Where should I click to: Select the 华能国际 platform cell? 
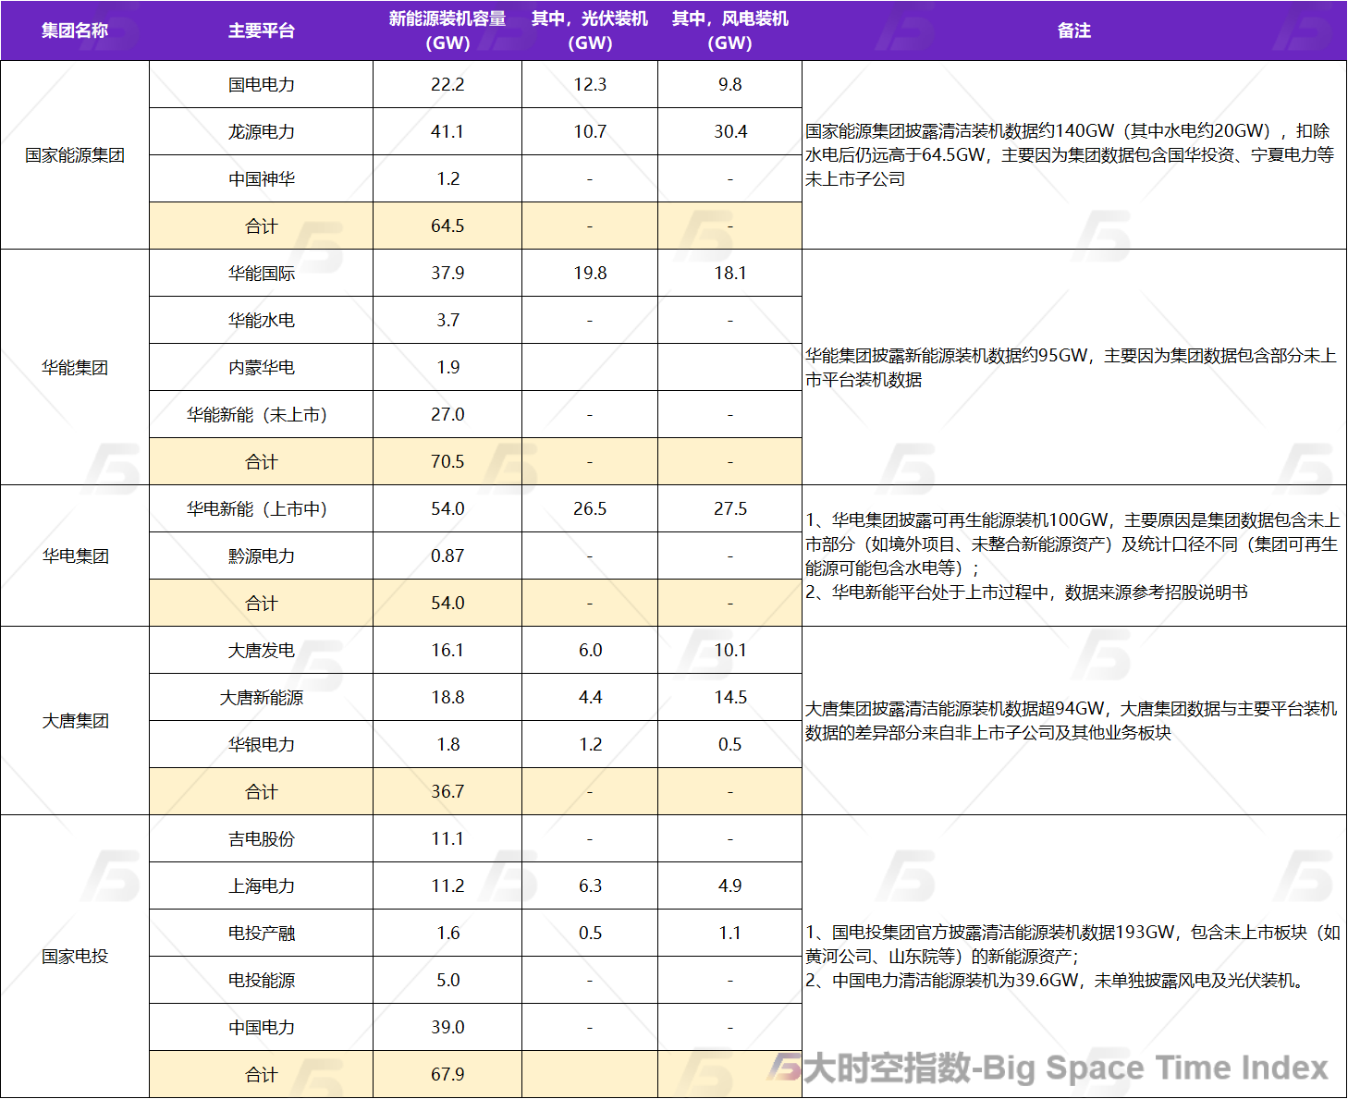[x=261, y=273]
